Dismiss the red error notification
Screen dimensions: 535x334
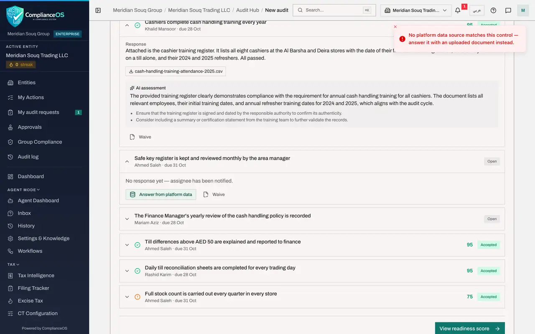click(x=395, y=27)
